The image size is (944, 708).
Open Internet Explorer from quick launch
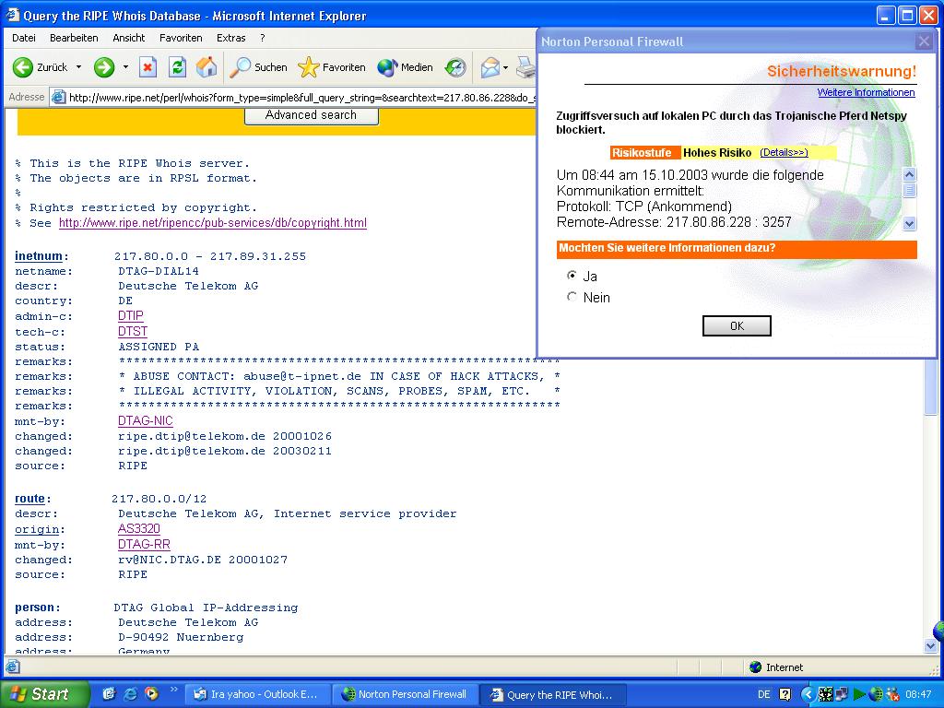[x=130, y=694]
